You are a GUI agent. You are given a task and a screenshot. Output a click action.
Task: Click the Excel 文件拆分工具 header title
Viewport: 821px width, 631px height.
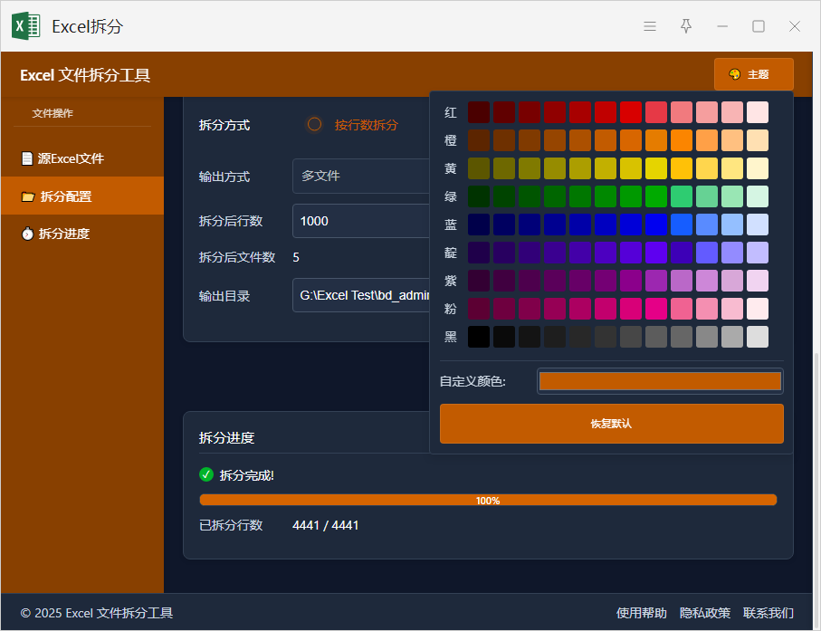[85, 75]
